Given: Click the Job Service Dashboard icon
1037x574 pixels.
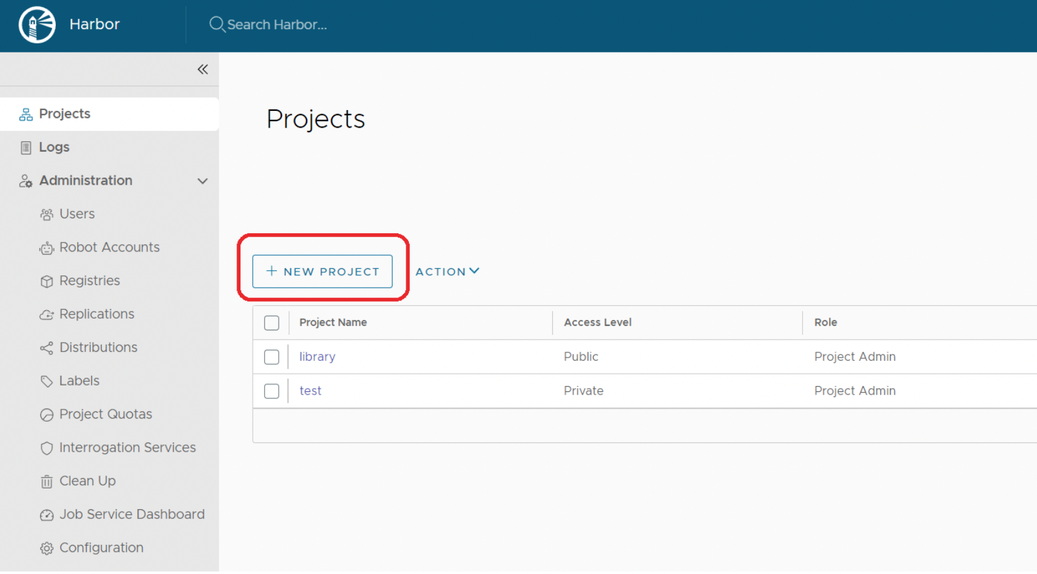Looking at the screenshot, I should coord(47,515).
